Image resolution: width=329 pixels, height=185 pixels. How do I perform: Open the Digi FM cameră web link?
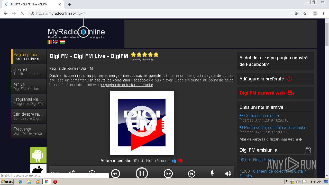click(262, 93)
